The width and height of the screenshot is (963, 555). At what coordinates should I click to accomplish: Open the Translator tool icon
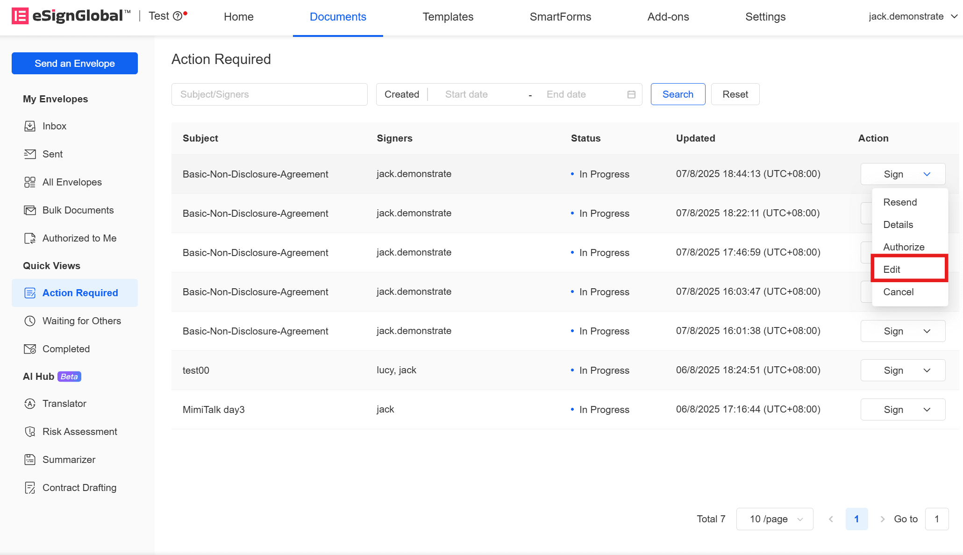coord(30,404)
